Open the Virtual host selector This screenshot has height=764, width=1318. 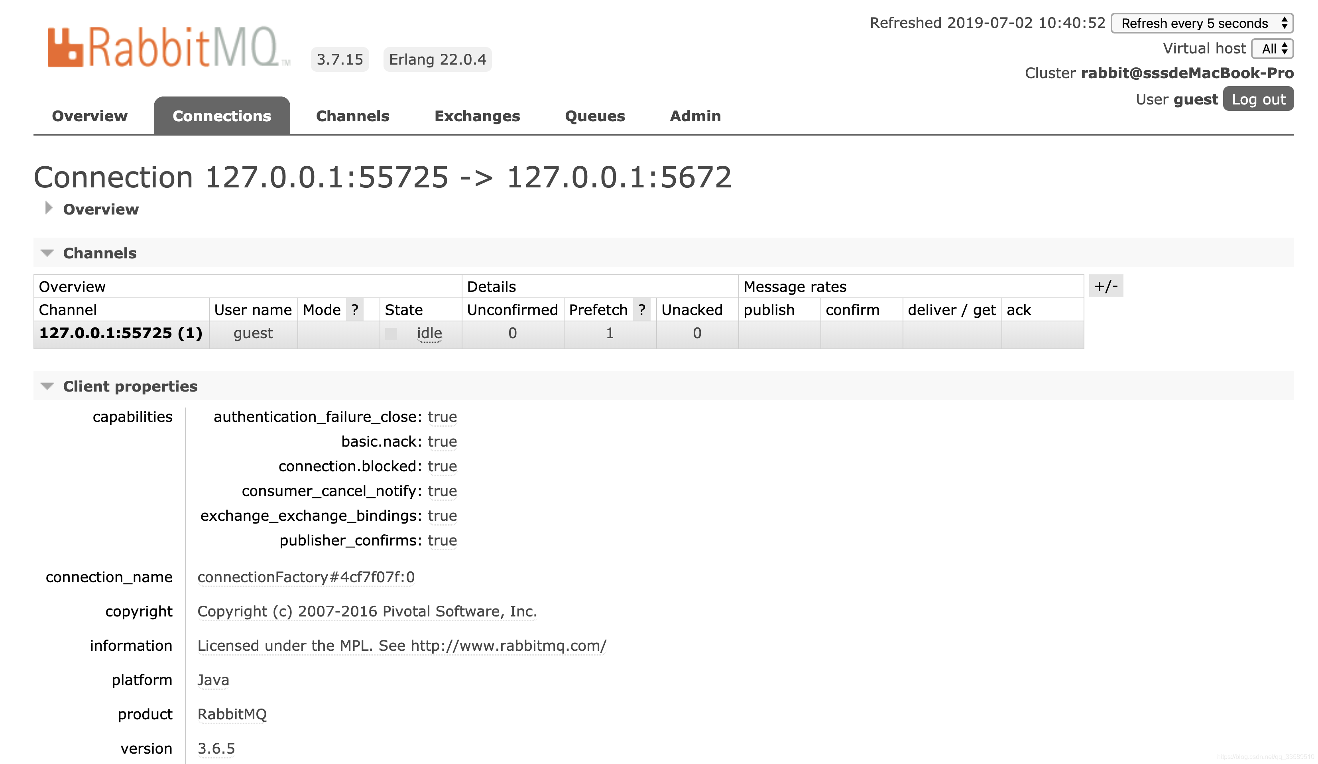(x=1273, y=49)
